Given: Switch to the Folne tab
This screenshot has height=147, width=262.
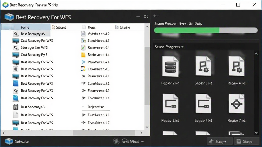Looking at the screenshot, I should click(26, 27).
